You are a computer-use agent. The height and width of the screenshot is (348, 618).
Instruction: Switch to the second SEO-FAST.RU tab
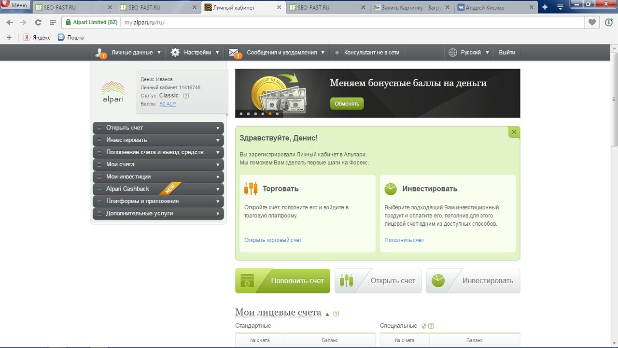pyautogui.click(x=159, y=7)
